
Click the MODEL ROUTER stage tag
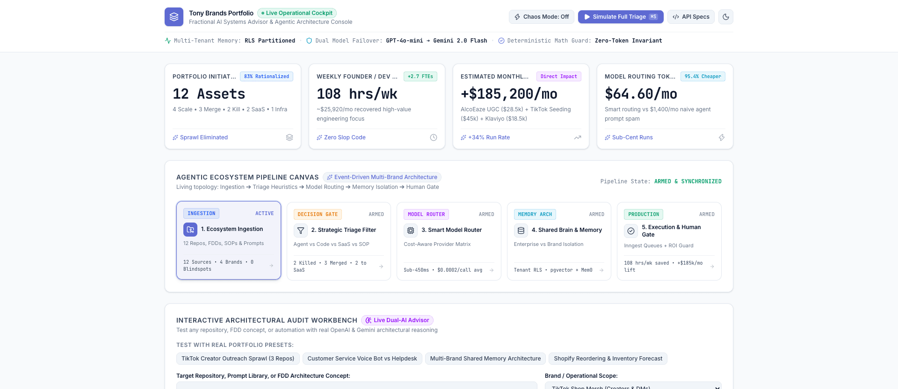pos(427,215)
